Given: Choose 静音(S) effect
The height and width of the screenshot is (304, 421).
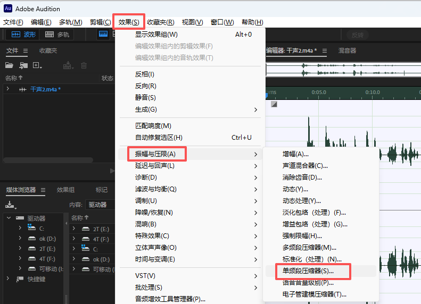Looking at the screenshot, I should (x=190, y=98).
